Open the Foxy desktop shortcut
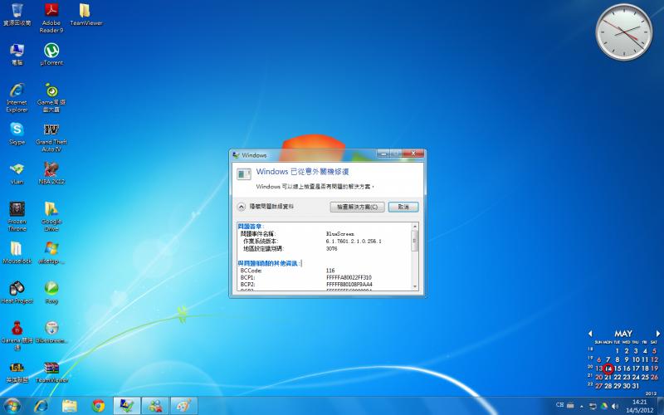Image resolution: width=664 pixels, height=415 pixels. (x=51, y=293)
